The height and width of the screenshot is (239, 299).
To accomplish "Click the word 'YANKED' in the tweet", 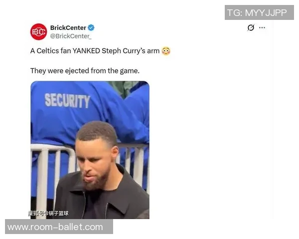I will click(x=86, y=51).
